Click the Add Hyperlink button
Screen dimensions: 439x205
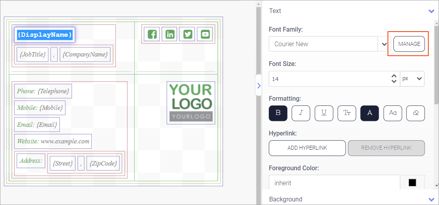pos(307,148)
